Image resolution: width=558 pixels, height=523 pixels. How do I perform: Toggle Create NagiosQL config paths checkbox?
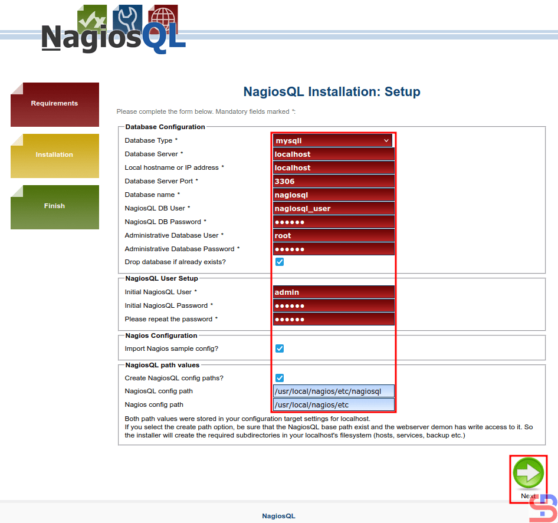(280, 378)
